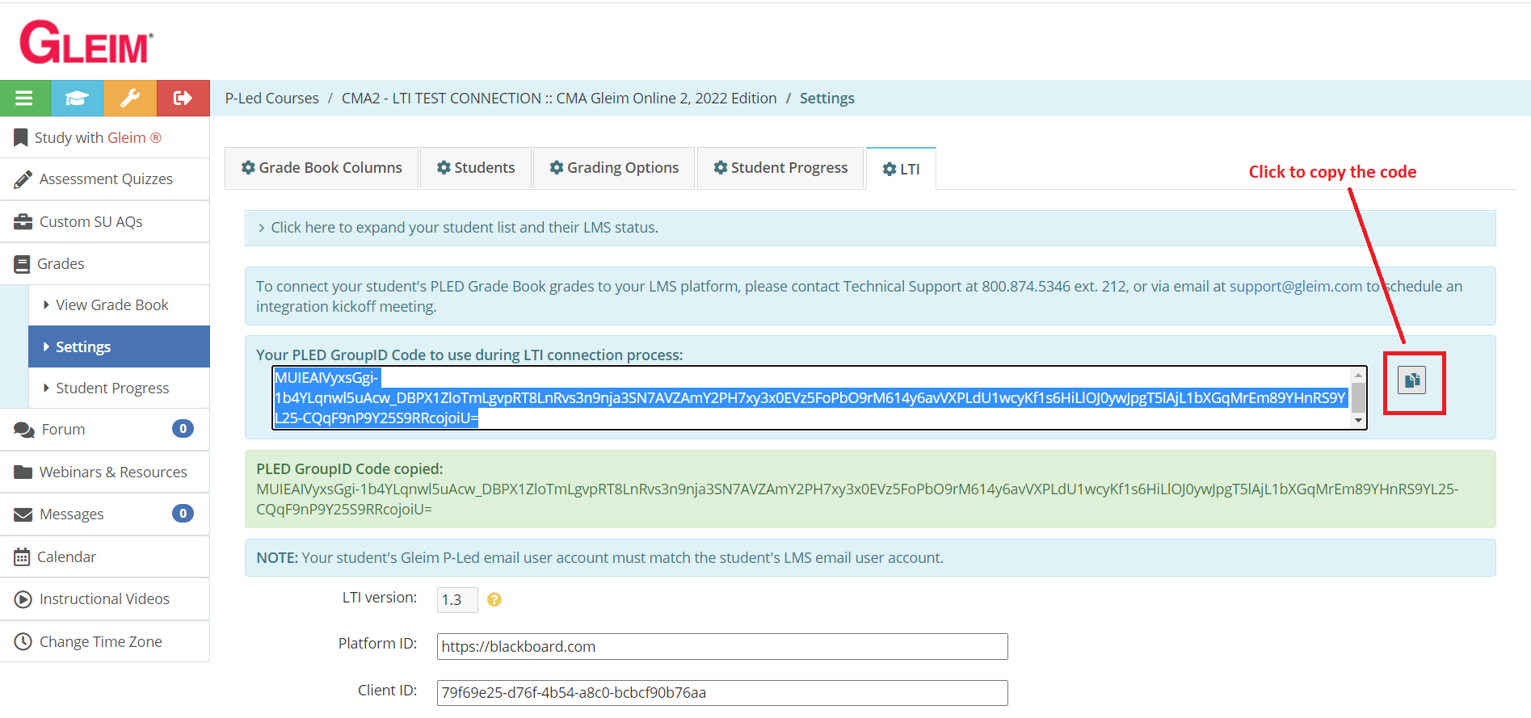The width and height of the screenshot is (1531, 718).
Task: Click the orange wrench tools icon
Action: (x=130, y=99)
